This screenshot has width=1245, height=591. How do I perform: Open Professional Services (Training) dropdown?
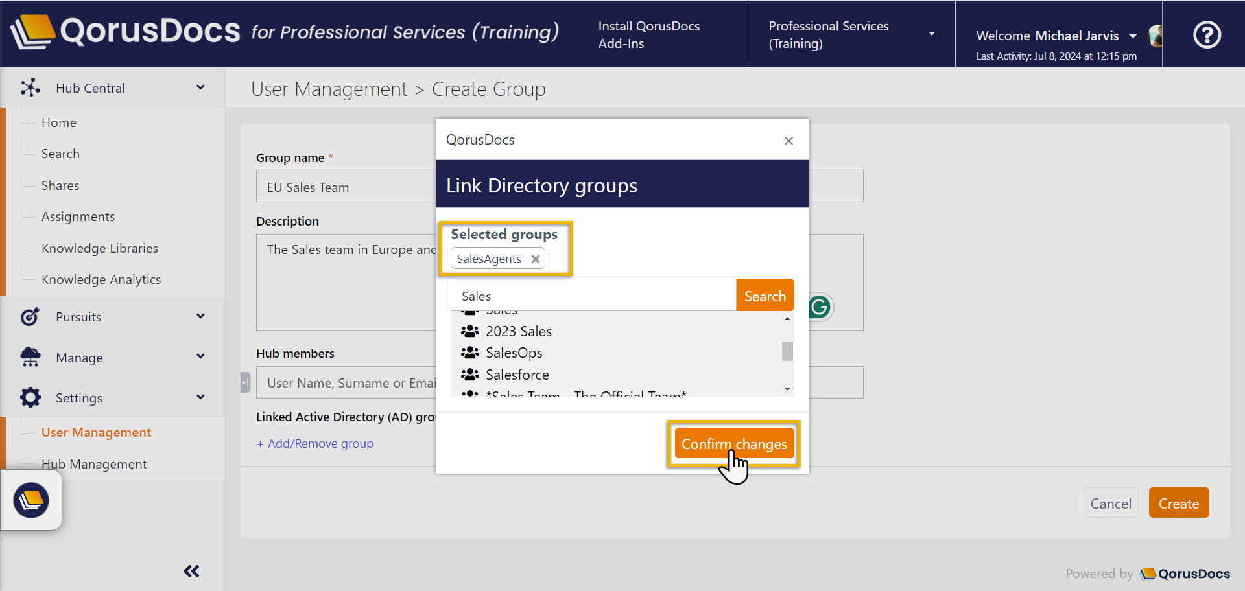coord(851,34)
